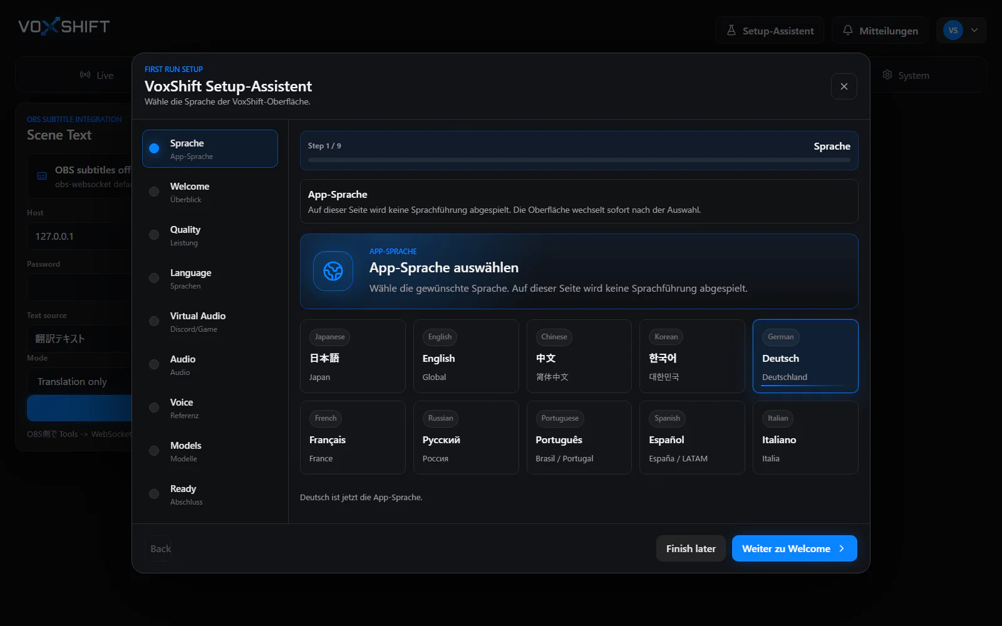The image size is (1002, 626).
Task: Open the Setup-Assistent top button
Action: click(770, 30)
